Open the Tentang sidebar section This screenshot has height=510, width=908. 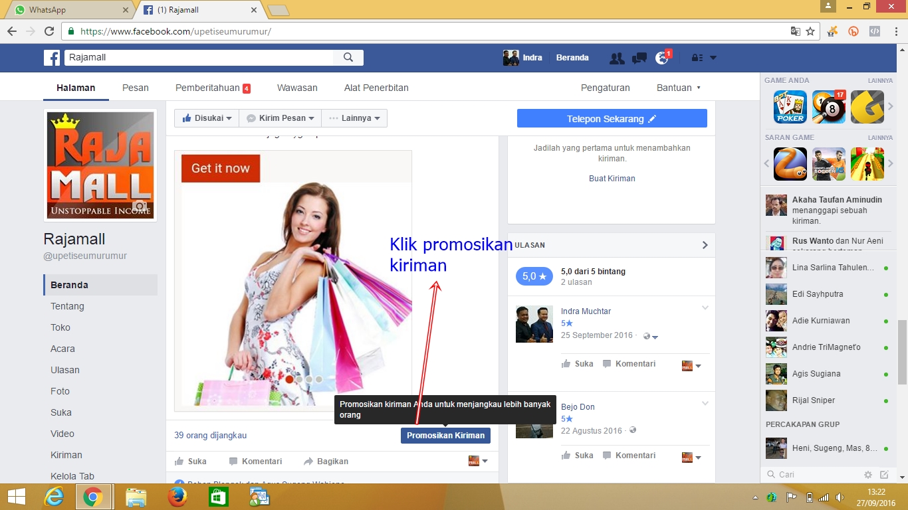click(x=67, y=306)
